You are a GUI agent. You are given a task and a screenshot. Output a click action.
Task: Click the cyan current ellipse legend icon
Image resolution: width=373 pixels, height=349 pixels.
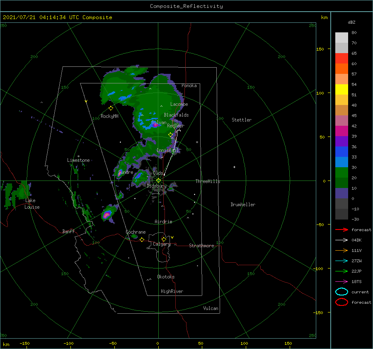[342, 292]
